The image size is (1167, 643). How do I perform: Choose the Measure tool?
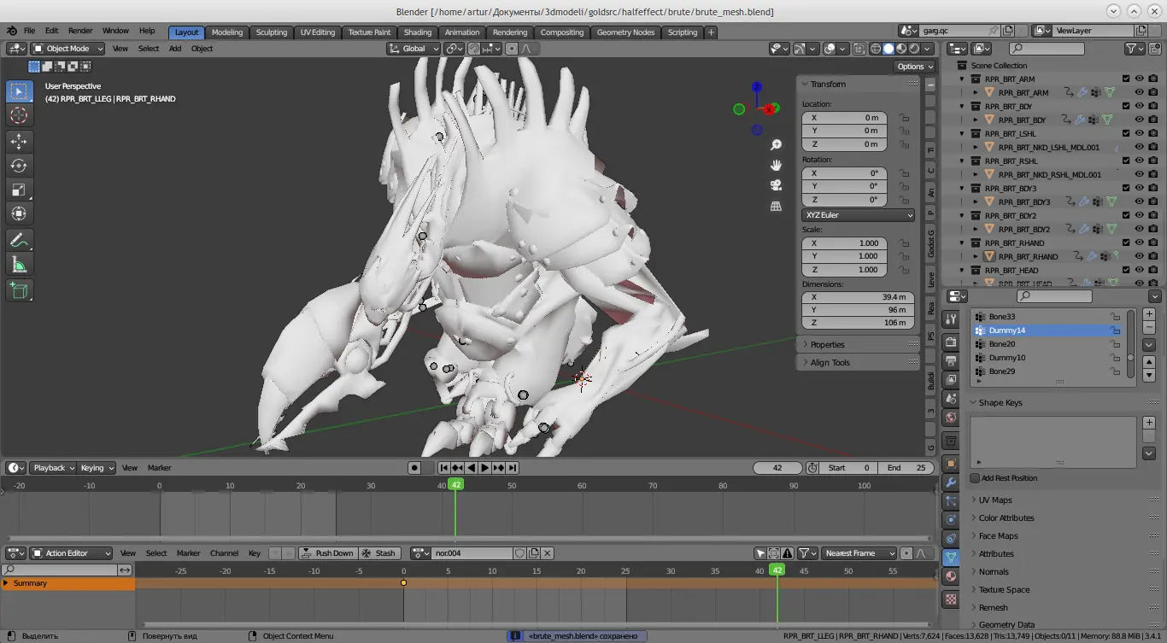[19, 265]
